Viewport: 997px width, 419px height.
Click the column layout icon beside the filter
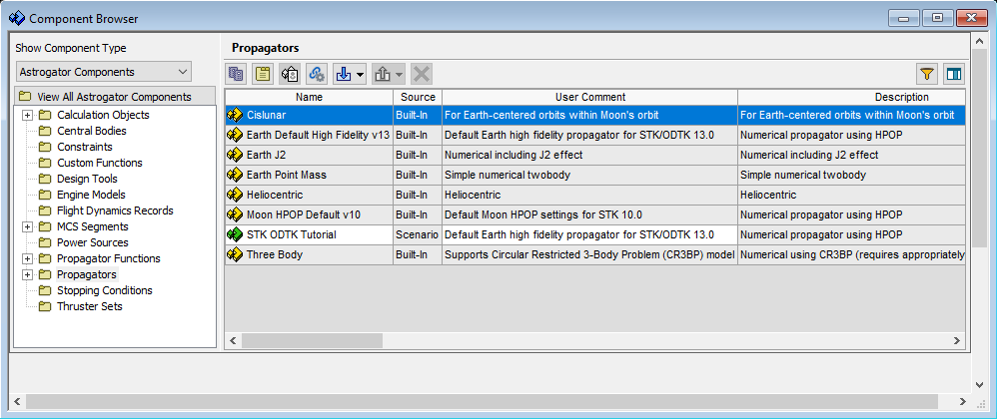(954, 73)
